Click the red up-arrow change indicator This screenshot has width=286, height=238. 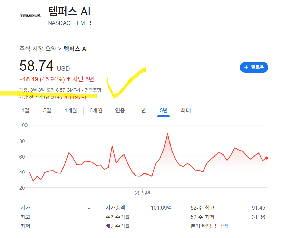pos(68,79)
